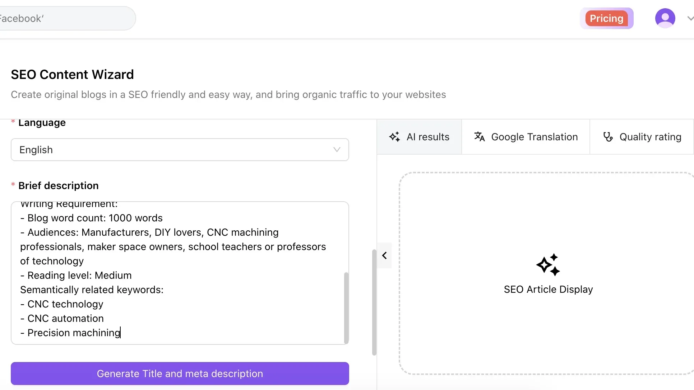Screen dimensions: 694x390
Task: Click the Pricing button
Action: tap(606, 18)
